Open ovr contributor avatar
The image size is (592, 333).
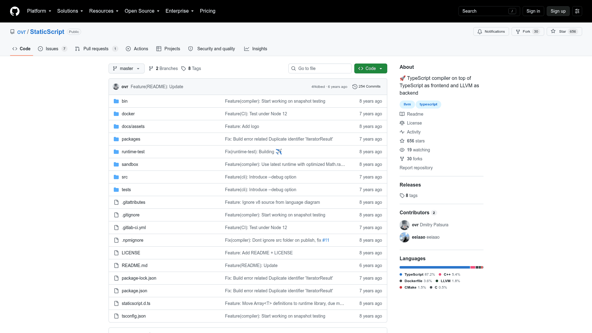(x=405, y=225)
